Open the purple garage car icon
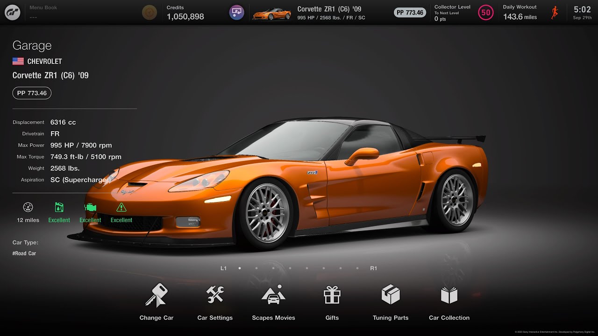This screenshot has width=598, height=336. click(x=237, y=13)
